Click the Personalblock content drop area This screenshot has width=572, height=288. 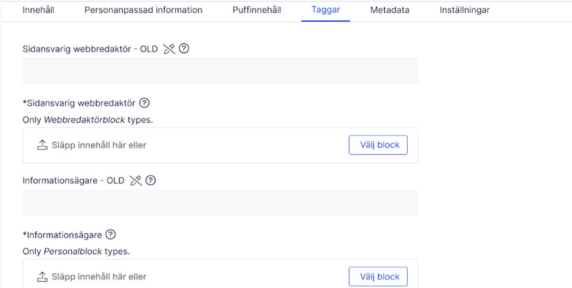[220, 274]
